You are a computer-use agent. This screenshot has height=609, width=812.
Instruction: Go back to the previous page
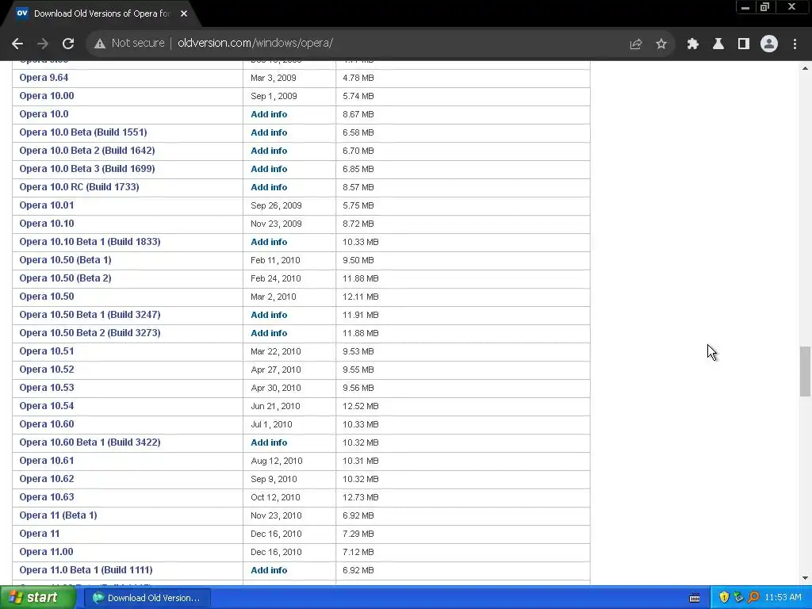(x=17, y=44)
